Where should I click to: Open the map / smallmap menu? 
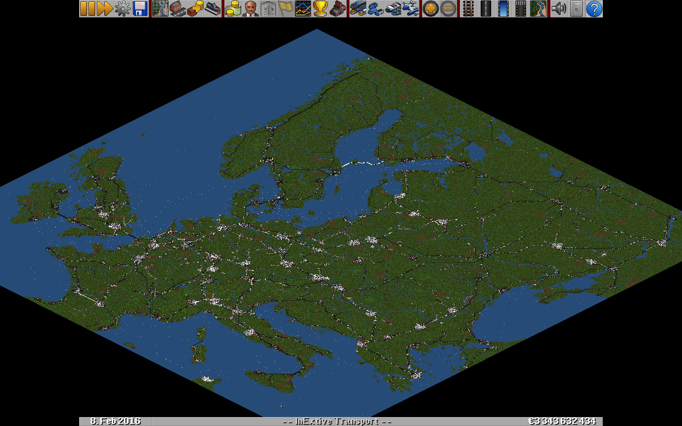click(x=160, y=9)
